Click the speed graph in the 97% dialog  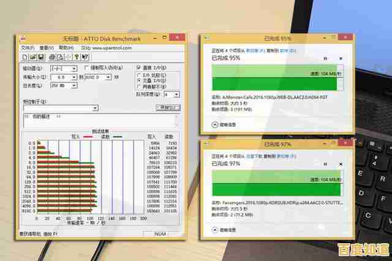point(277,183)
